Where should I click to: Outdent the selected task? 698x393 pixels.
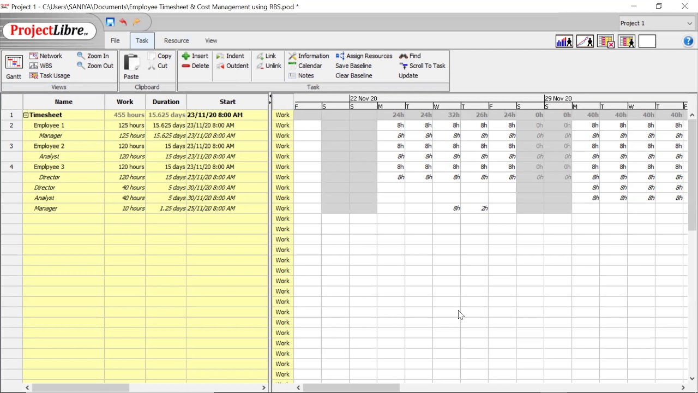(x=232, y=65)
